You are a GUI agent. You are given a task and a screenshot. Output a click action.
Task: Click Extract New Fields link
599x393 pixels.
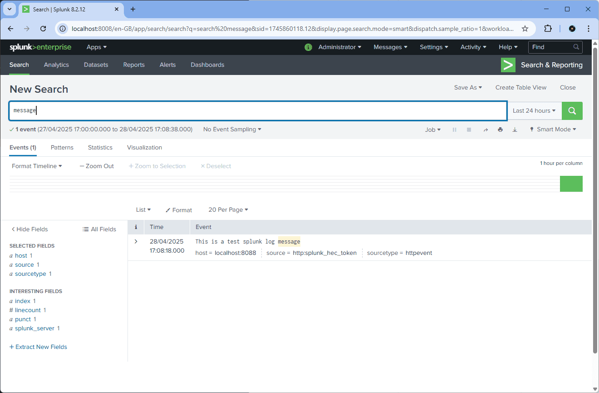(38, 347)
